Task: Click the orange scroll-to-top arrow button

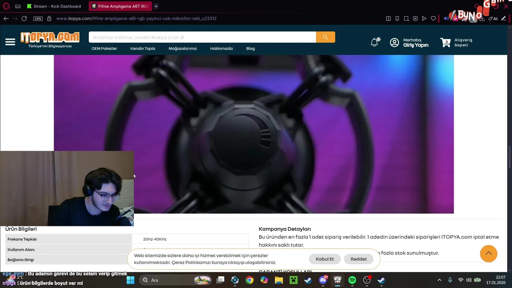Action: tap(488, 254)
